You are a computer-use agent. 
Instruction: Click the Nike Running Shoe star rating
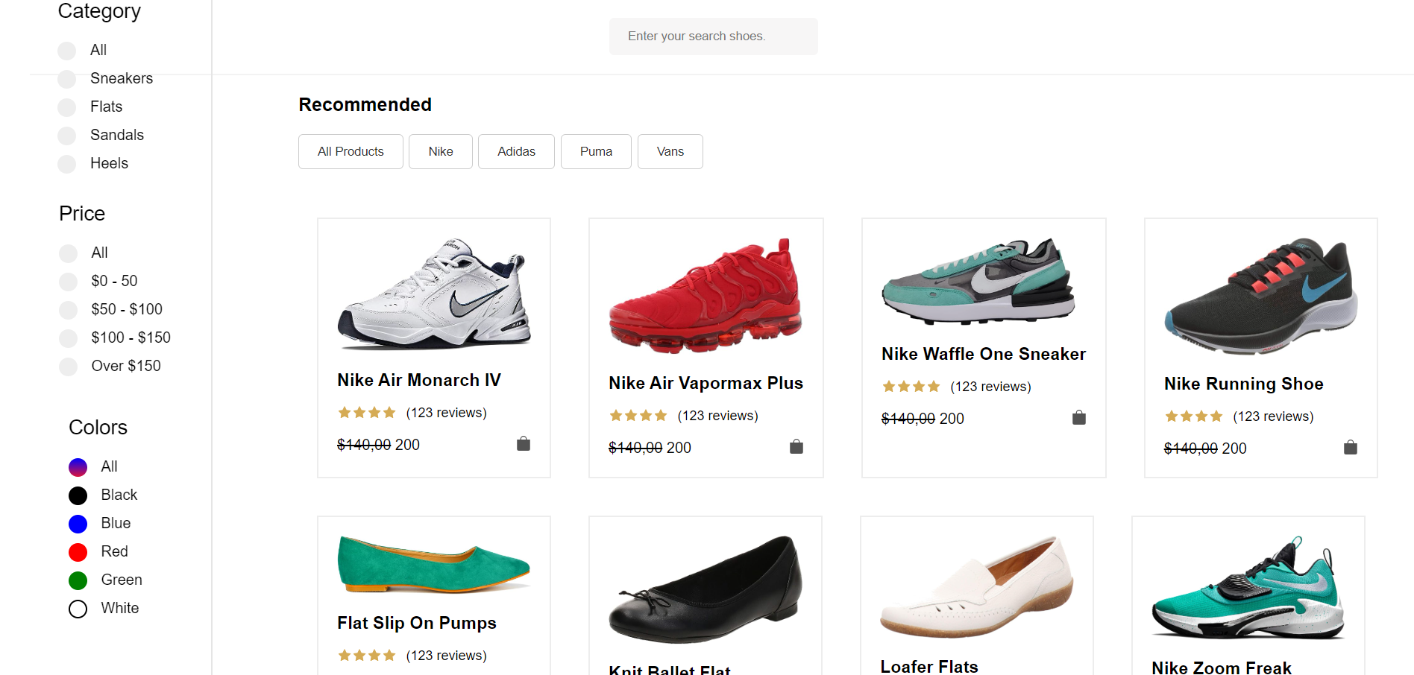pos(1193,416)
